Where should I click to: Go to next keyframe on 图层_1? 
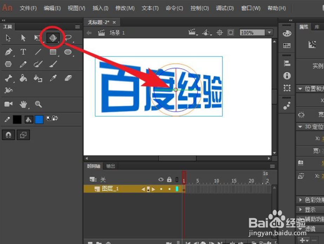pos(153,189)
